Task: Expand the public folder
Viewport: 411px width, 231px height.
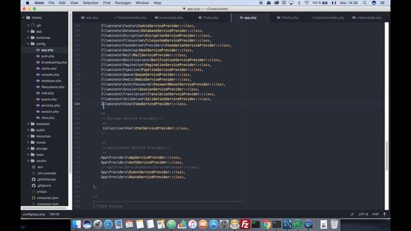Action: click(x=28, y=130)
